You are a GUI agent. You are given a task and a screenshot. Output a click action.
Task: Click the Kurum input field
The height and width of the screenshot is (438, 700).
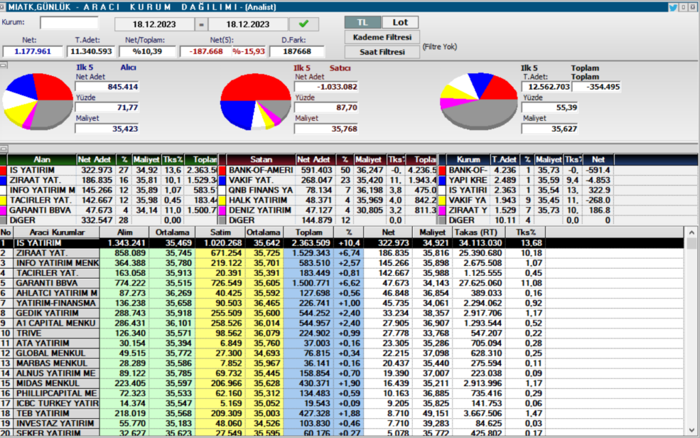[69, 23]
